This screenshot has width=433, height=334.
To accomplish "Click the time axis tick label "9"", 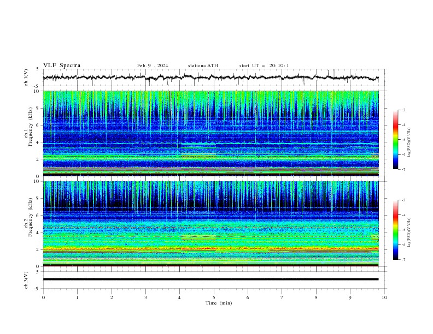I will (x=350, y=297).
